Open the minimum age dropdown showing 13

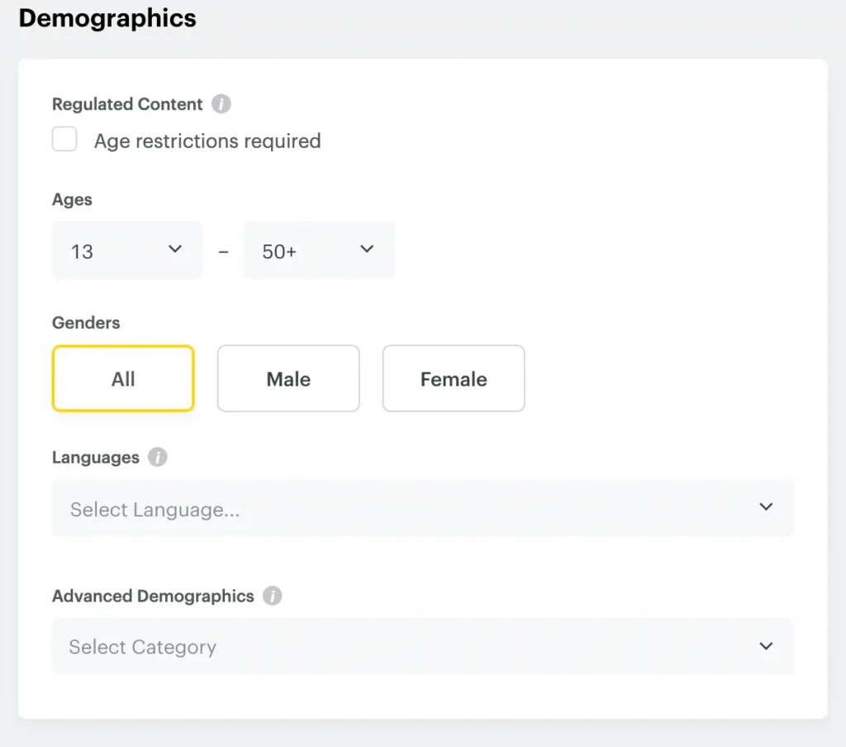point(127,250)
